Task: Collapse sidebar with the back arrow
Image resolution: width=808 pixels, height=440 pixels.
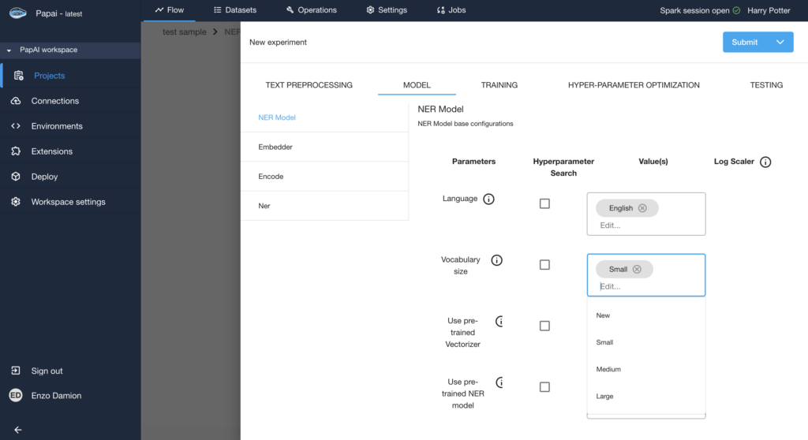Action: tap(18, 430)
